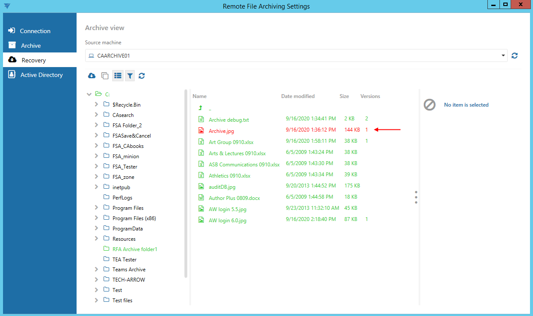
Task: Click the Archive debug.txt file icon
Action: (200, 119)
